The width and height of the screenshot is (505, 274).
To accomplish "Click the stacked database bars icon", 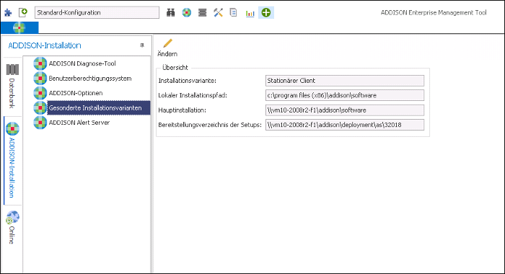I will pyautogui.click(x=202, y=12).
